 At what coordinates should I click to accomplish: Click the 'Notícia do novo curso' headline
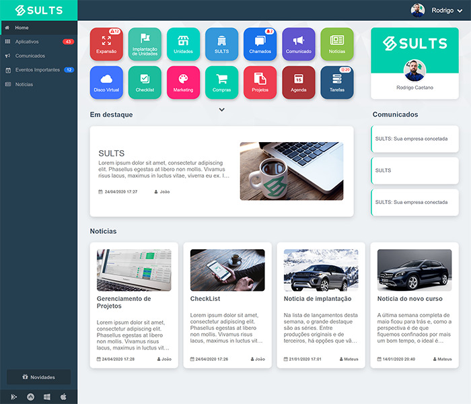pos(410,299)
